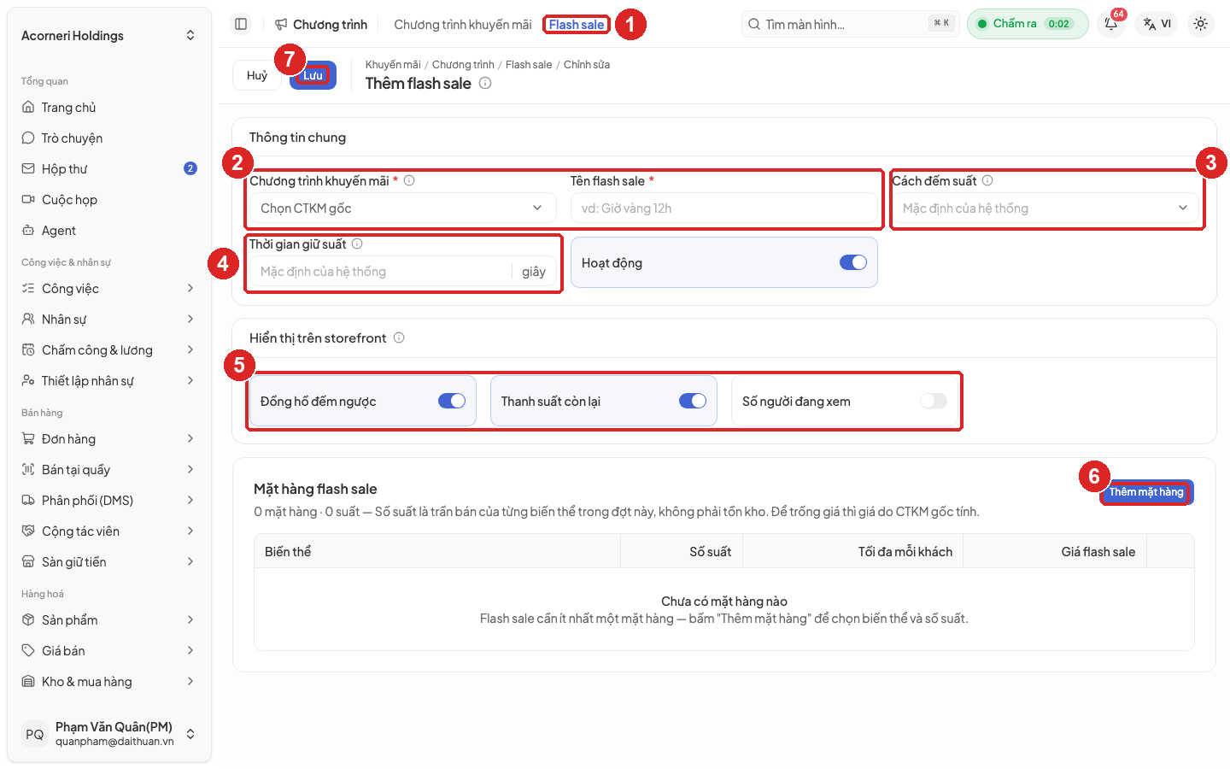Click the Chấm ra clock-out button

click(1028, 24)
